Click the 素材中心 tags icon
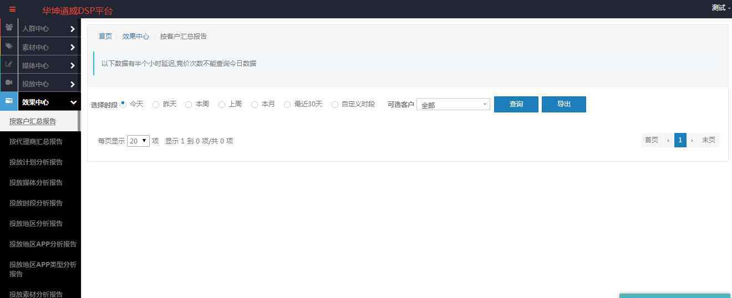The height and width of the screenshot is (298, 732). tap(9, 47)
